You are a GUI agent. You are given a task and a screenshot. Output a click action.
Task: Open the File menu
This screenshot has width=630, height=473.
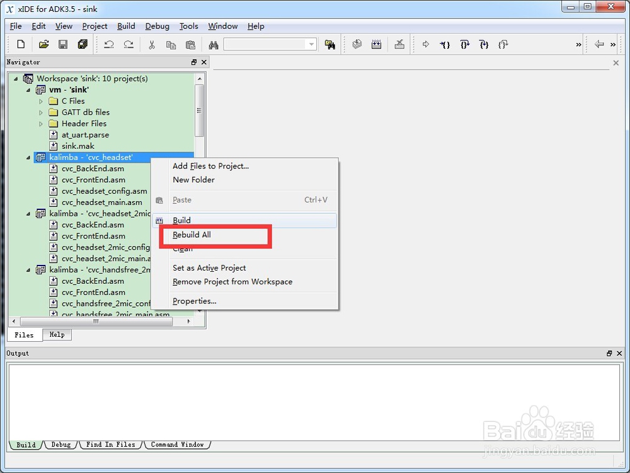(x=16, y=26)
